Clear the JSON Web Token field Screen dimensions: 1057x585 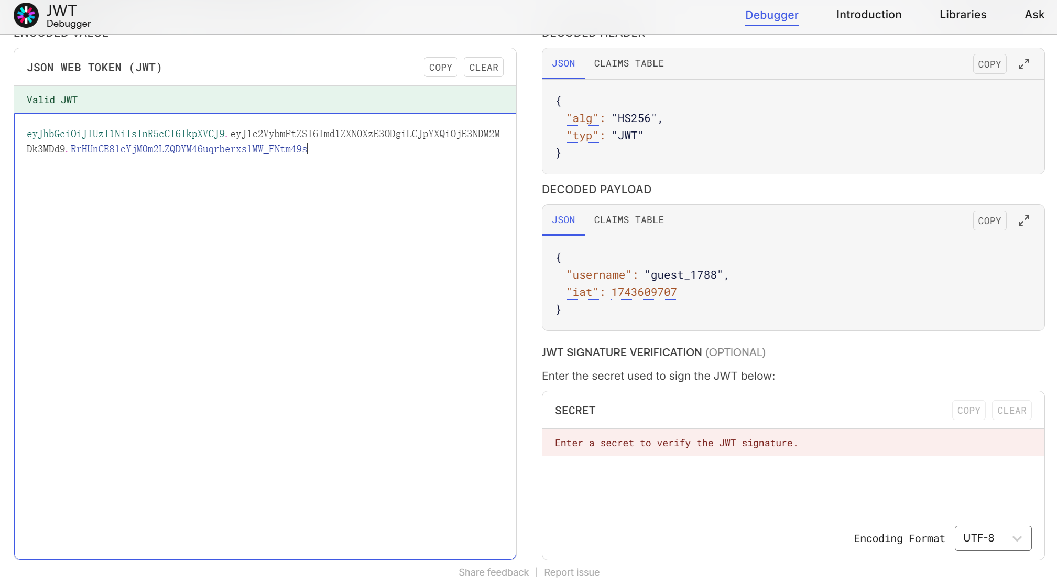pos(483,67)
